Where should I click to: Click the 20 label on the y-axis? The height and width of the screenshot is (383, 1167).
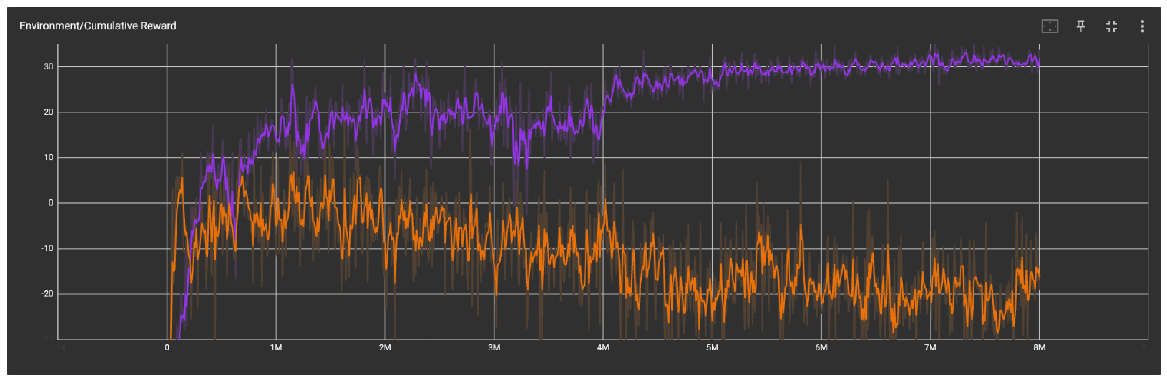click(49, 112)
